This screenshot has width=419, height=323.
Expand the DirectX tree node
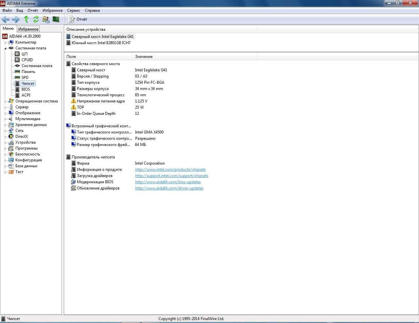5,137
